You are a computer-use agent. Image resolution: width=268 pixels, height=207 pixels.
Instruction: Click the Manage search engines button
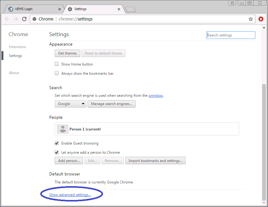111,104
